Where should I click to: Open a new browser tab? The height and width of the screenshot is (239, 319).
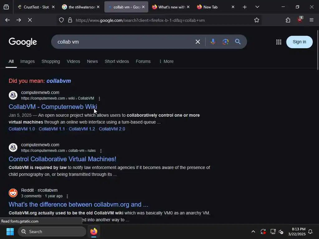[x=245, y=7]
